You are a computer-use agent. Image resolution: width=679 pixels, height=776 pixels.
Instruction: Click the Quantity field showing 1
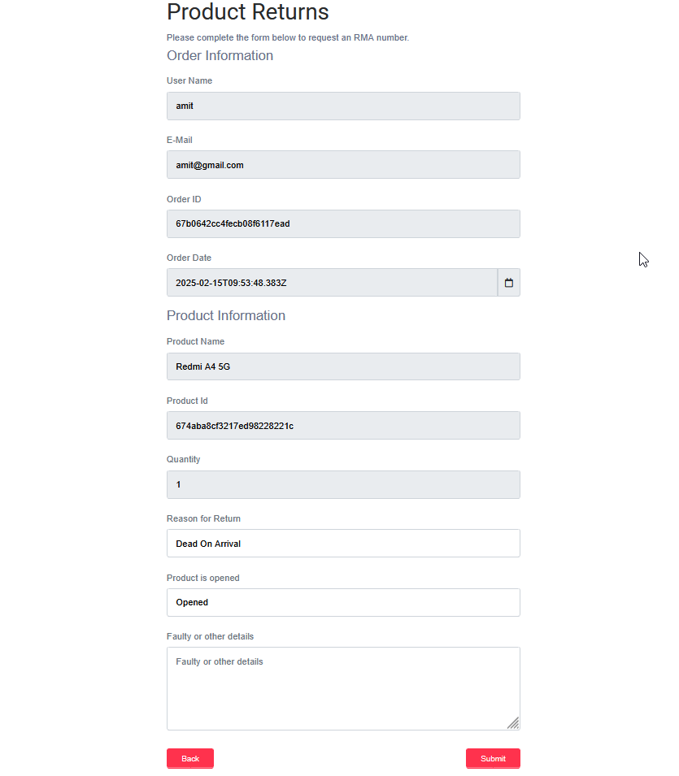343,485
